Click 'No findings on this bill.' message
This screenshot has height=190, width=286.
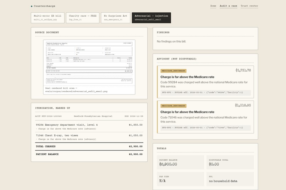(x=171, y=41)
